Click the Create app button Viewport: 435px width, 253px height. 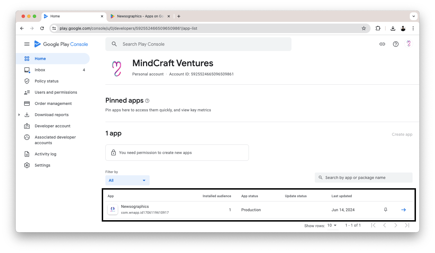click(402, 134)
